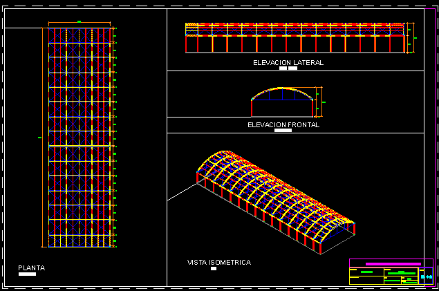
Task: Select the plan view structural grid drawing
Action: click(x=80, y=138)
